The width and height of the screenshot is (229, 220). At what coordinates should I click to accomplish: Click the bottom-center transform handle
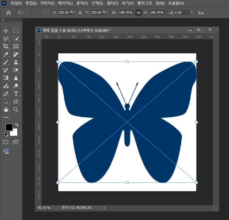[x=127, y=182]
